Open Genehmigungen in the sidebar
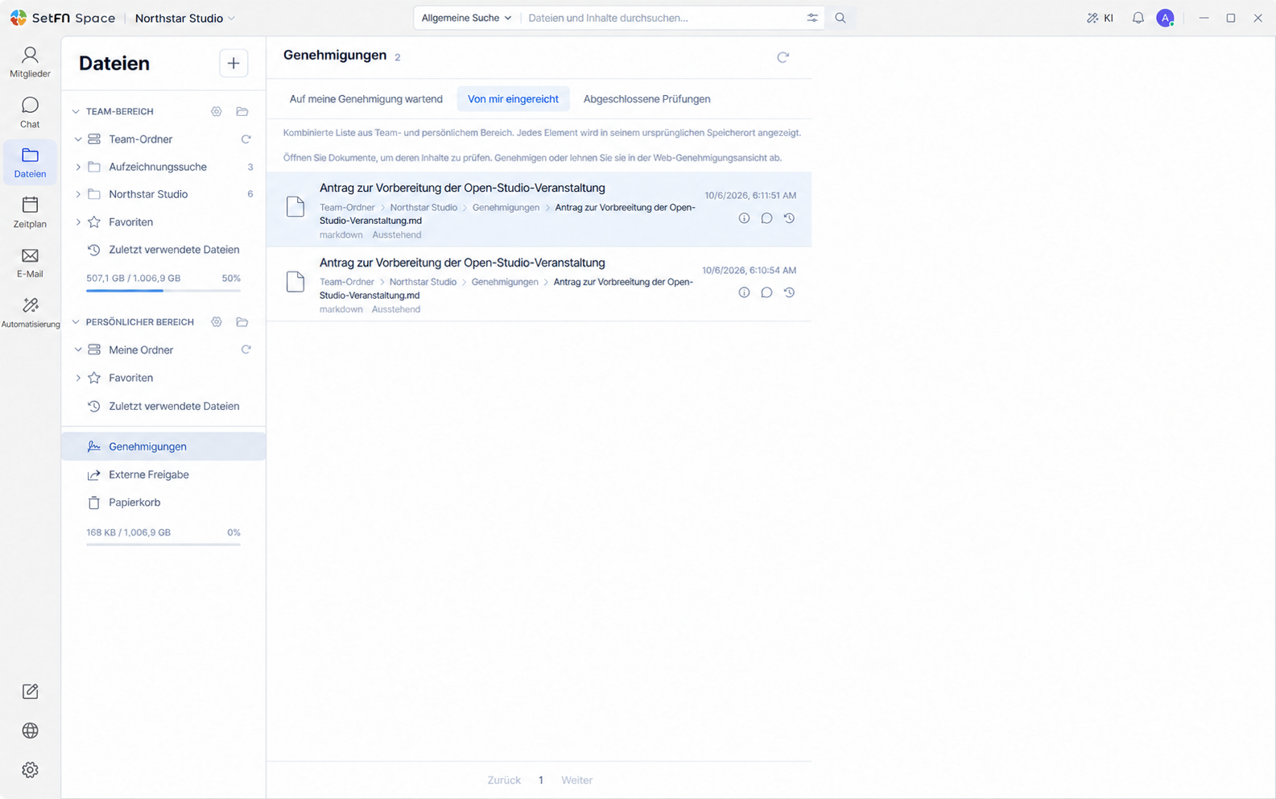The height and width of the screenshot is (799, 1276). coord(163,446)
